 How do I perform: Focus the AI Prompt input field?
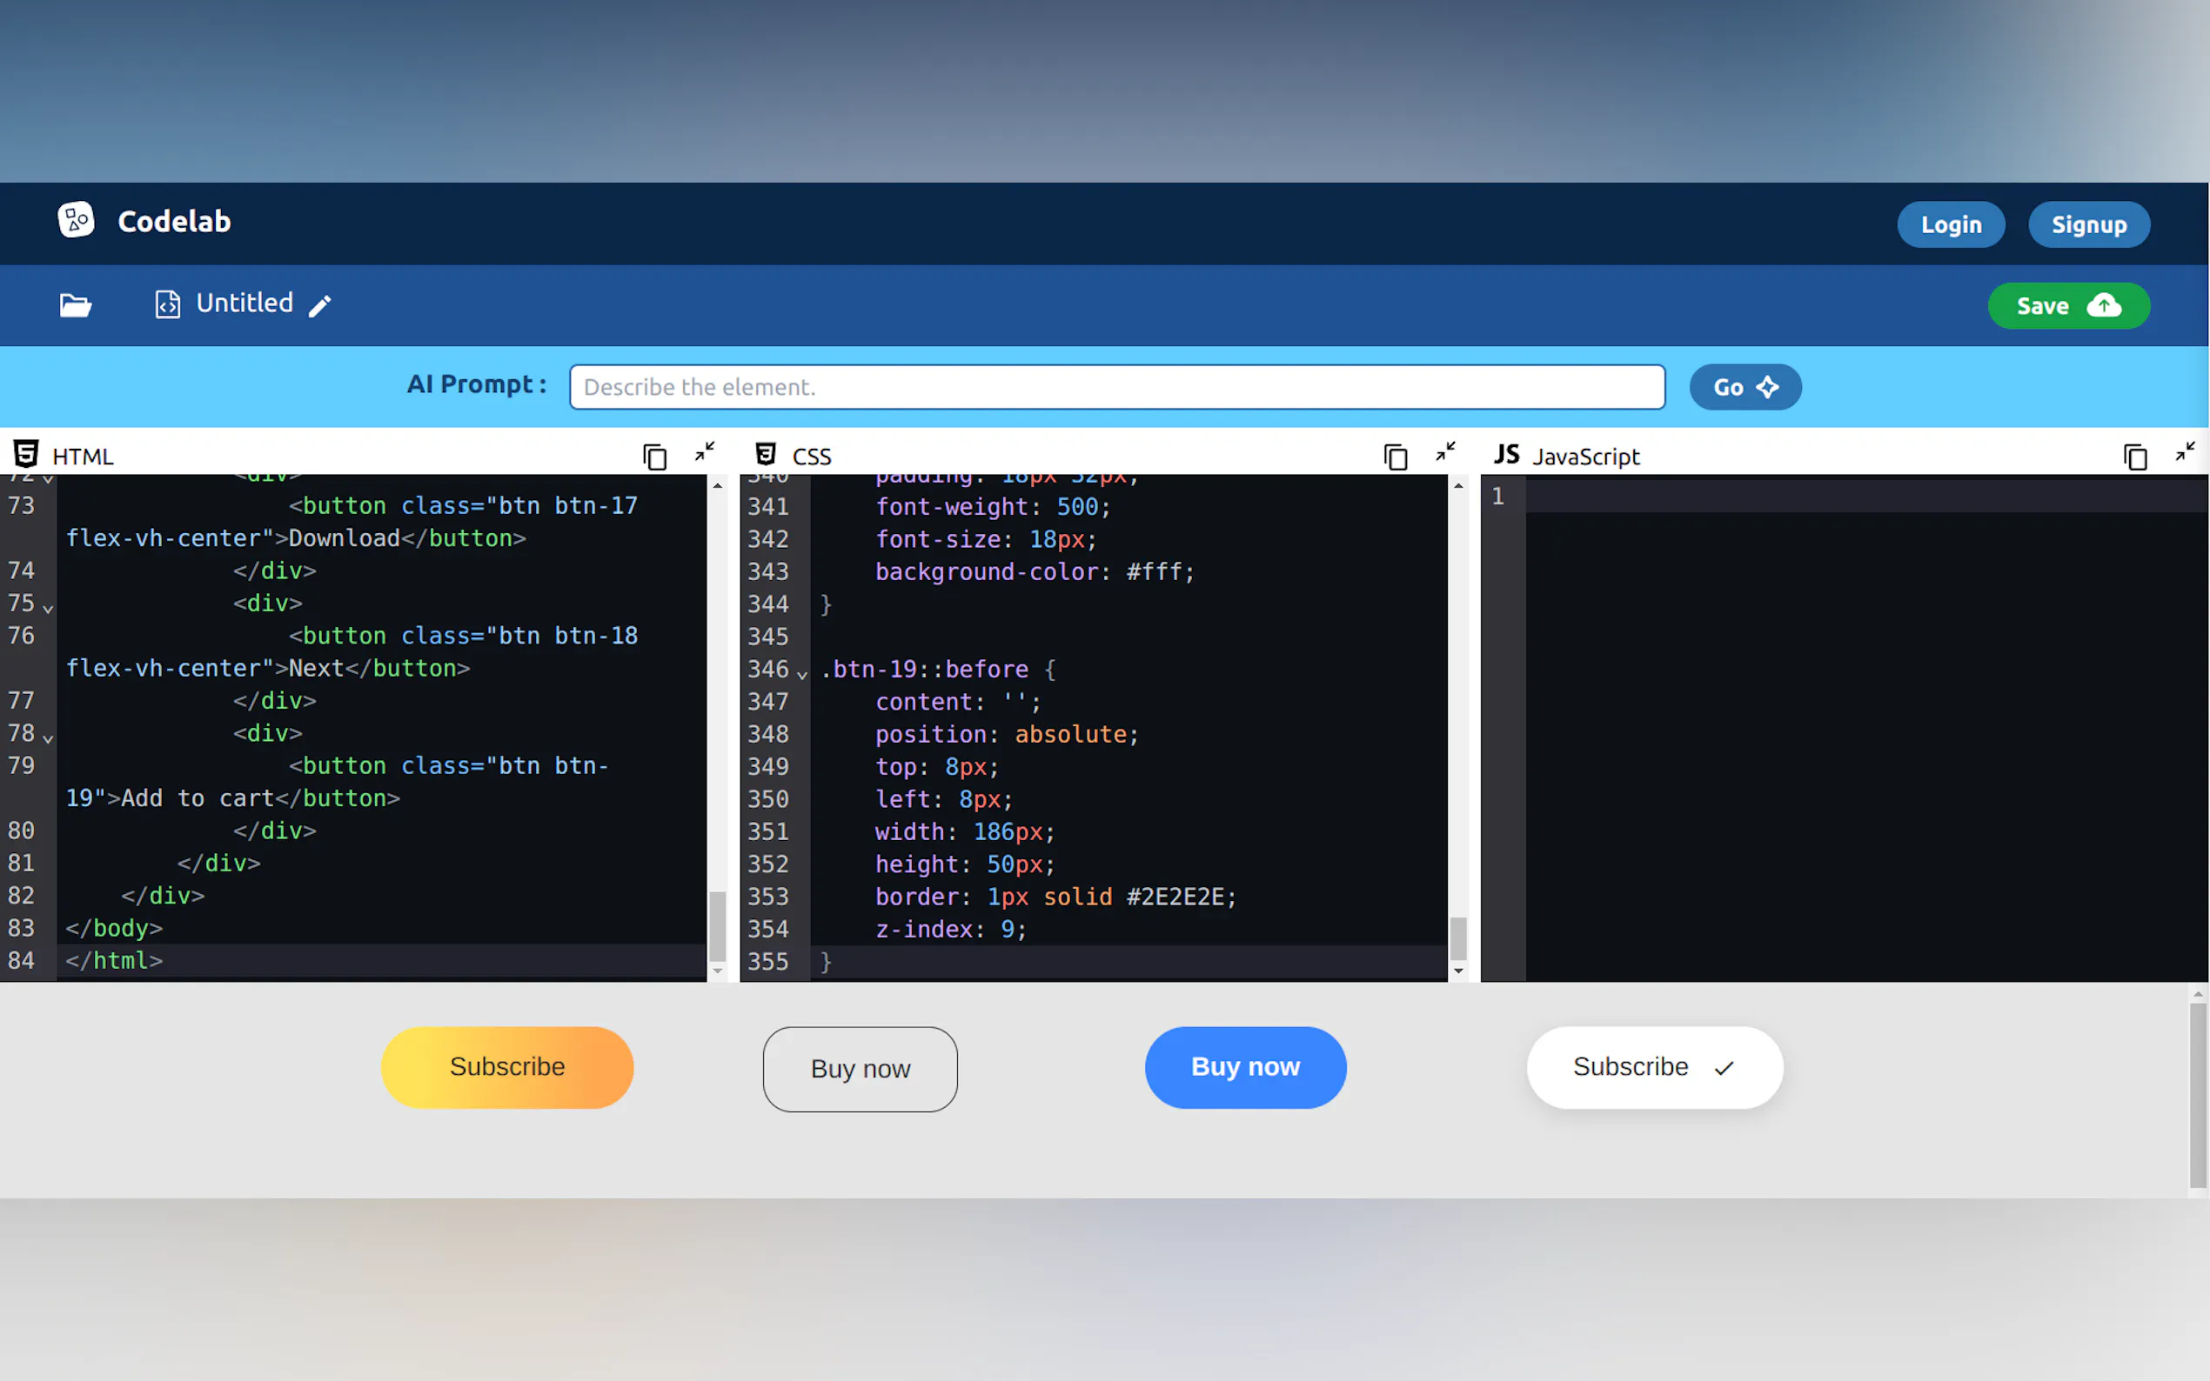point(1116,387)
